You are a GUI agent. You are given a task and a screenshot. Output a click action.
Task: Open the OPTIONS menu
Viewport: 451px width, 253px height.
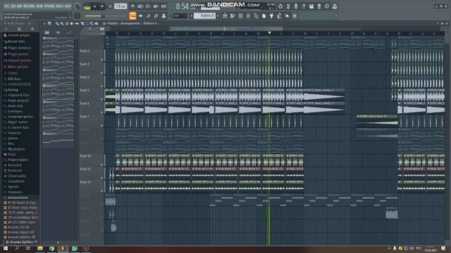tap(49, 6)
